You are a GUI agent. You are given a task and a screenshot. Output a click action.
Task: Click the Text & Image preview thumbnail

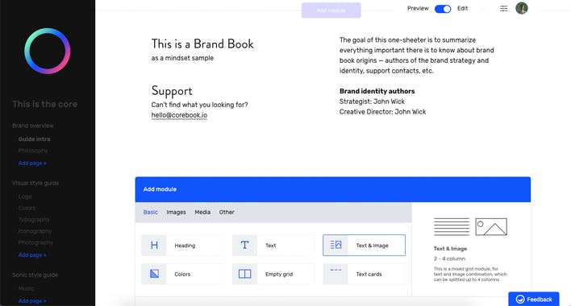coord(470,227)
